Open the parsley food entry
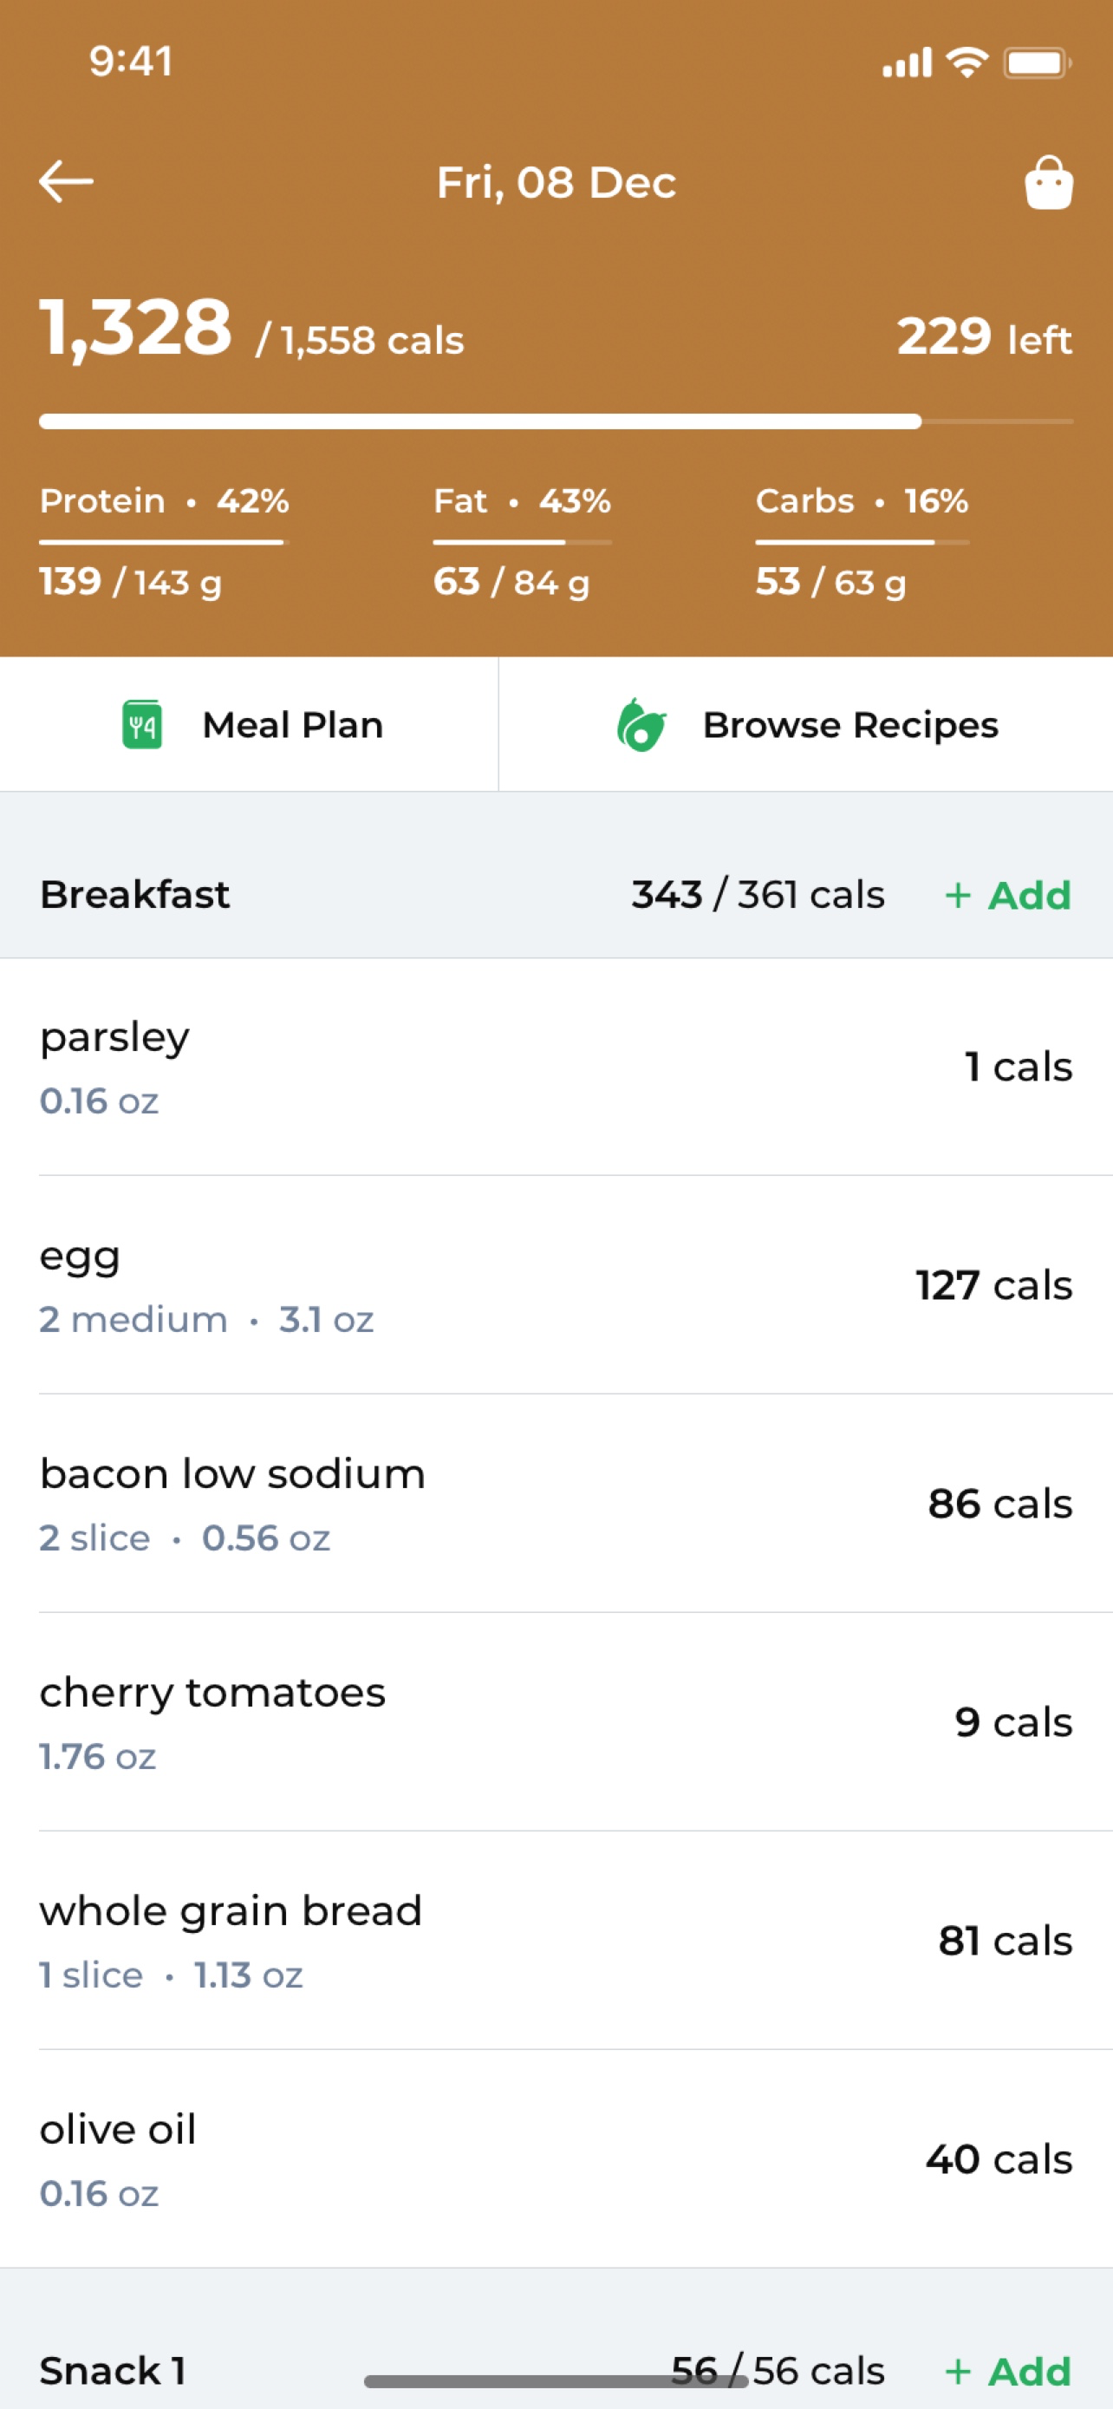 point(556,1067)
